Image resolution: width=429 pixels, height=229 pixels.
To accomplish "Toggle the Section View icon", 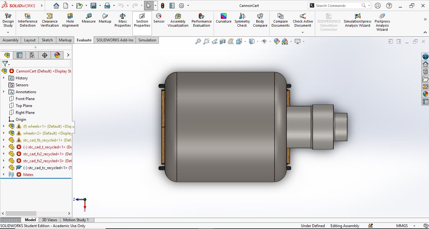I will pyautogui.click(x=223, y=41).
